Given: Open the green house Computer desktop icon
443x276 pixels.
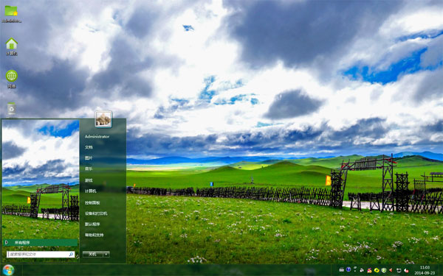Looking at the screenshot, I should click(12, 46).
